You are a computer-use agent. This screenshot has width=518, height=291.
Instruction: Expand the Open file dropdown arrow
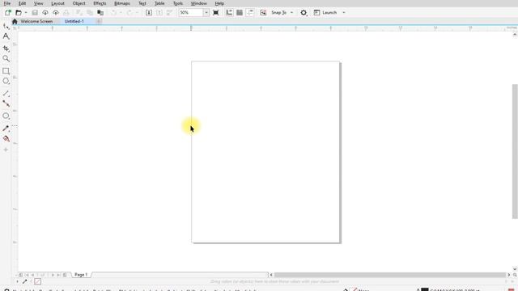tap(26, 13)
